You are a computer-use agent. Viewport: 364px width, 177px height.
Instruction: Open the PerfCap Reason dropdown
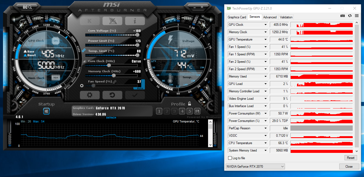(265, 128)
